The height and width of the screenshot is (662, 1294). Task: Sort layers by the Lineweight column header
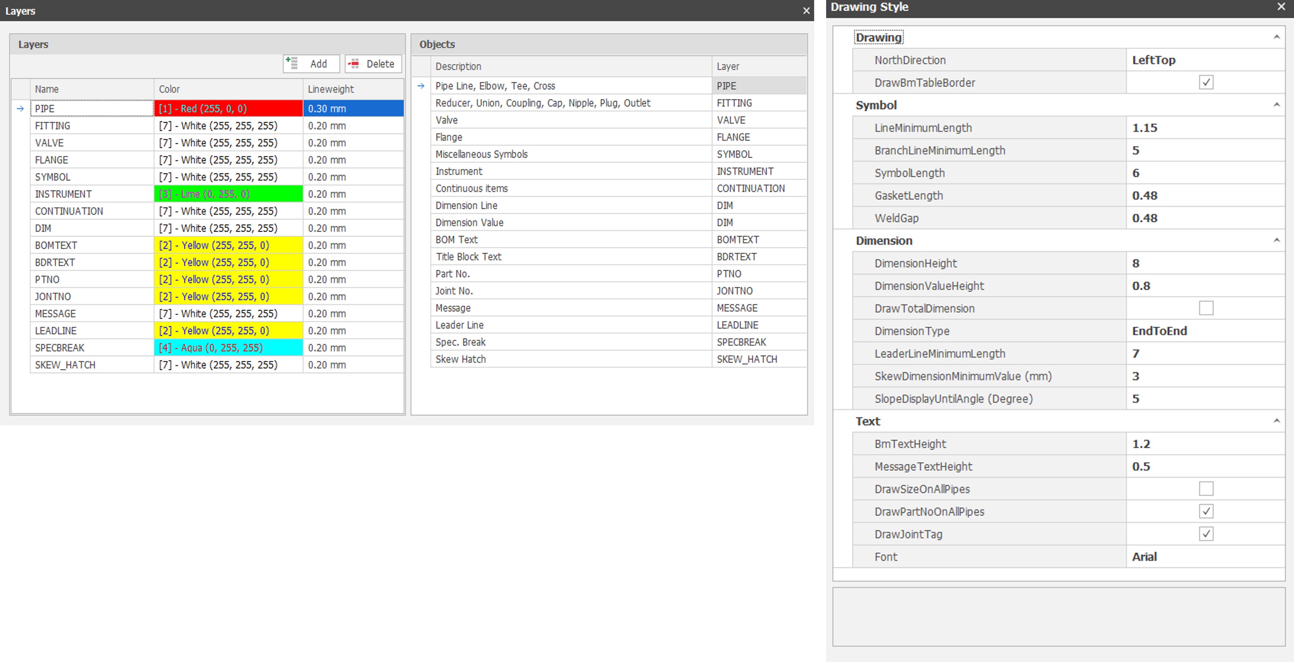coord(352,89)
